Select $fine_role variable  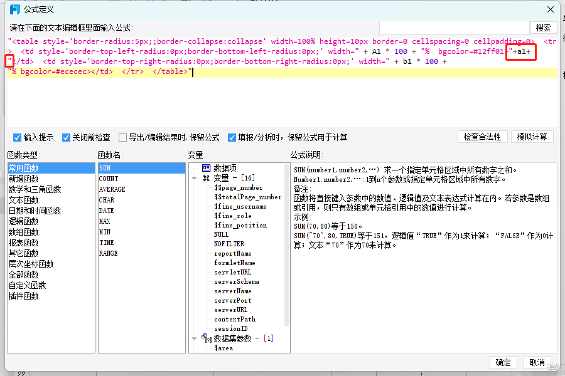[232, 216]
